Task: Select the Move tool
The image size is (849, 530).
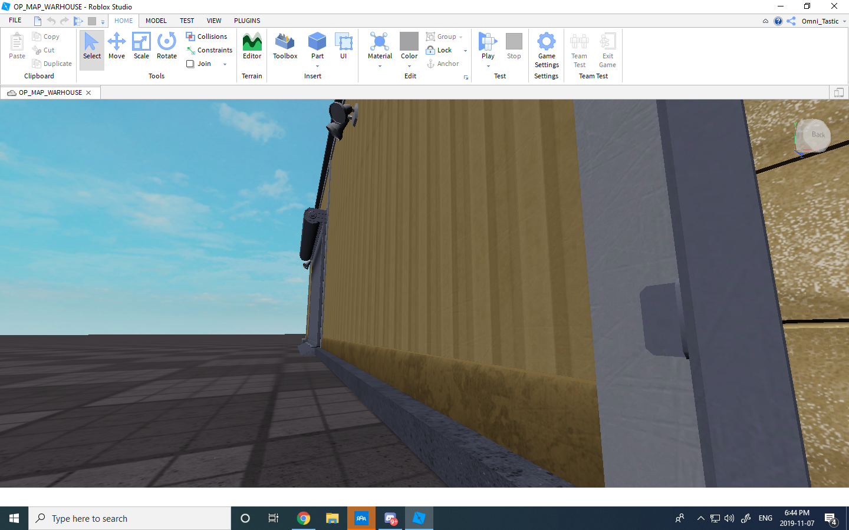Action: pyautogui.click(x=117, y=47)
